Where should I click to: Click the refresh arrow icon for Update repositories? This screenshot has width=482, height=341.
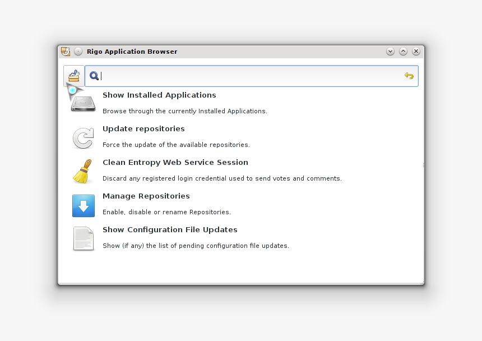[x=83, y=138]
